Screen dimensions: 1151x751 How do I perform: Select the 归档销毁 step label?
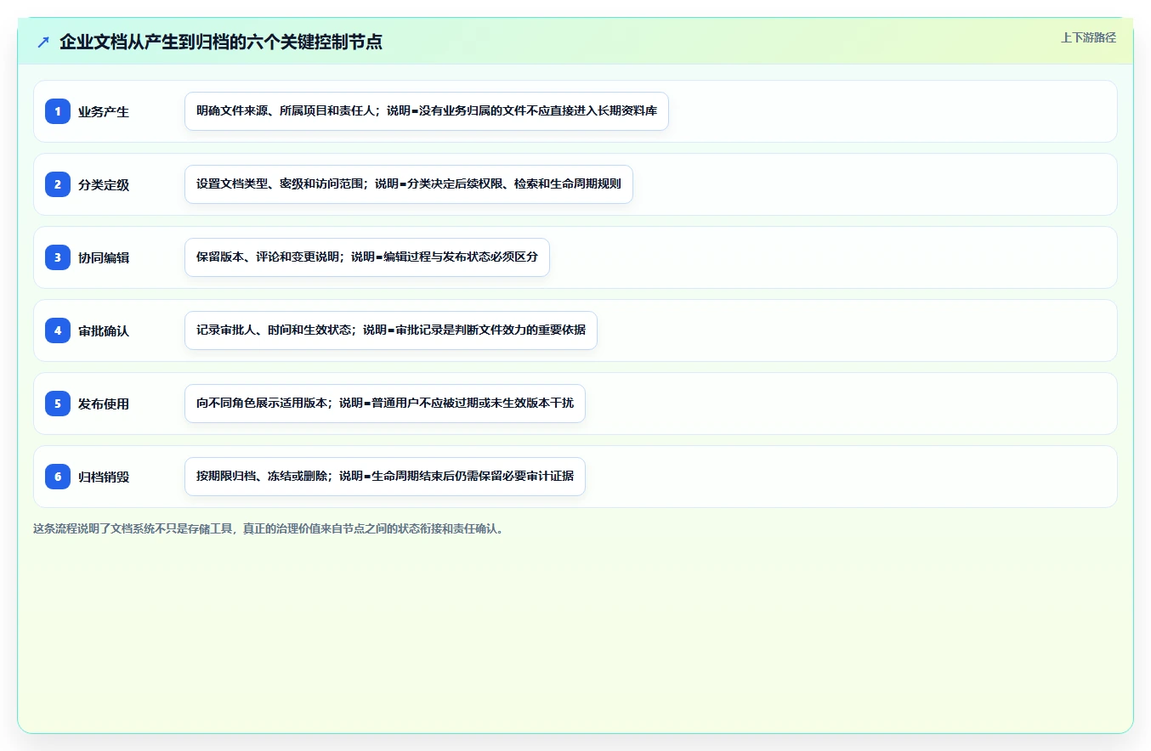pos(104,477)
